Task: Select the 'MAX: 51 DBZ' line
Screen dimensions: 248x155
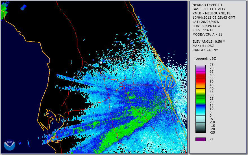Action: (x=203, y=46)
